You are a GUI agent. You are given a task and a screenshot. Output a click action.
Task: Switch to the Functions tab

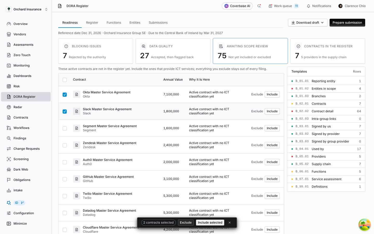(114, 23)
